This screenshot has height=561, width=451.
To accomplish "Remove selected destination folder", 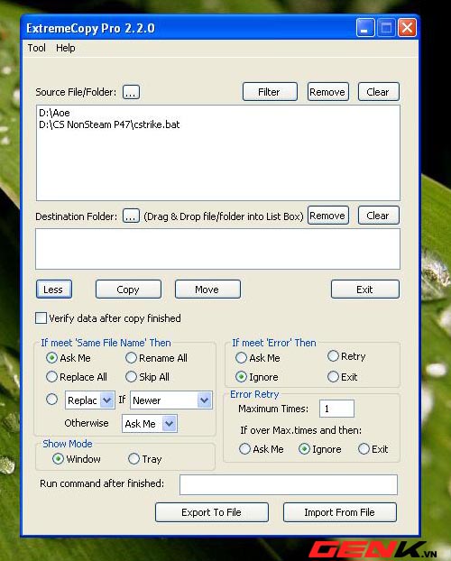I will pos(327,216).
